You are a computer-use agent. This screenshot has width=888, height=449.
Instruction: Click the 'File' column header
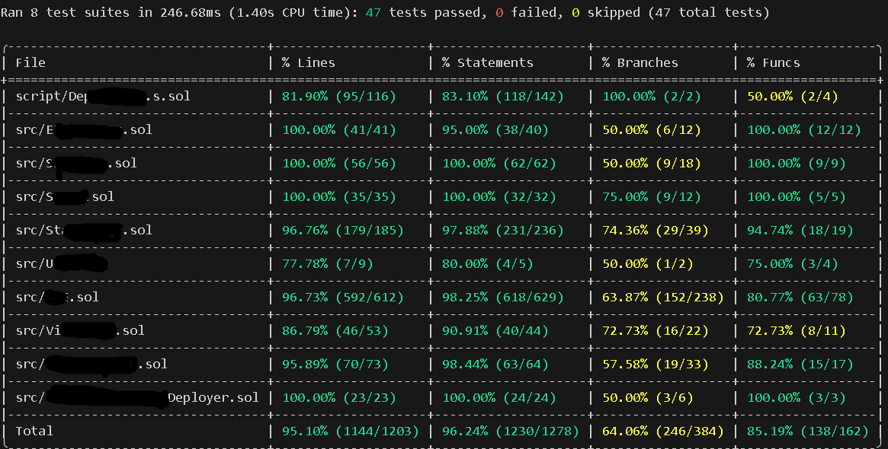pyautogui.click(x=30, y=62)
